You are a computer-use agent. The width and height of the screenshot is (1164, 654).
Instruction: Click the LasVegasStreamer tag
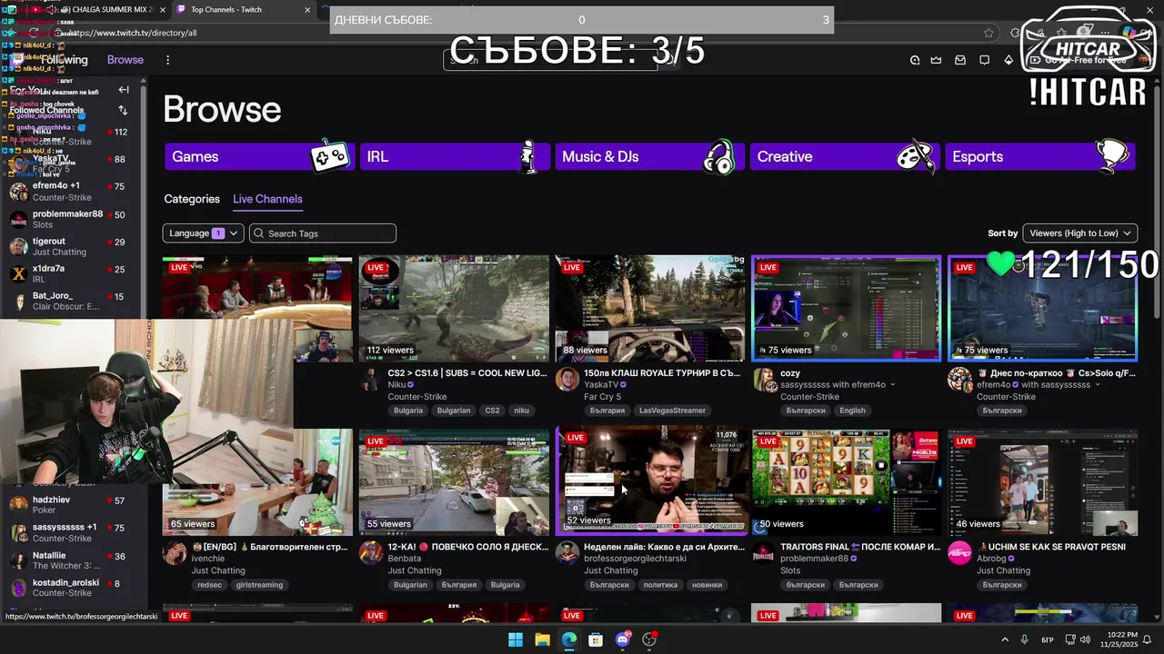pyautogui.click(x=672, y=411)
